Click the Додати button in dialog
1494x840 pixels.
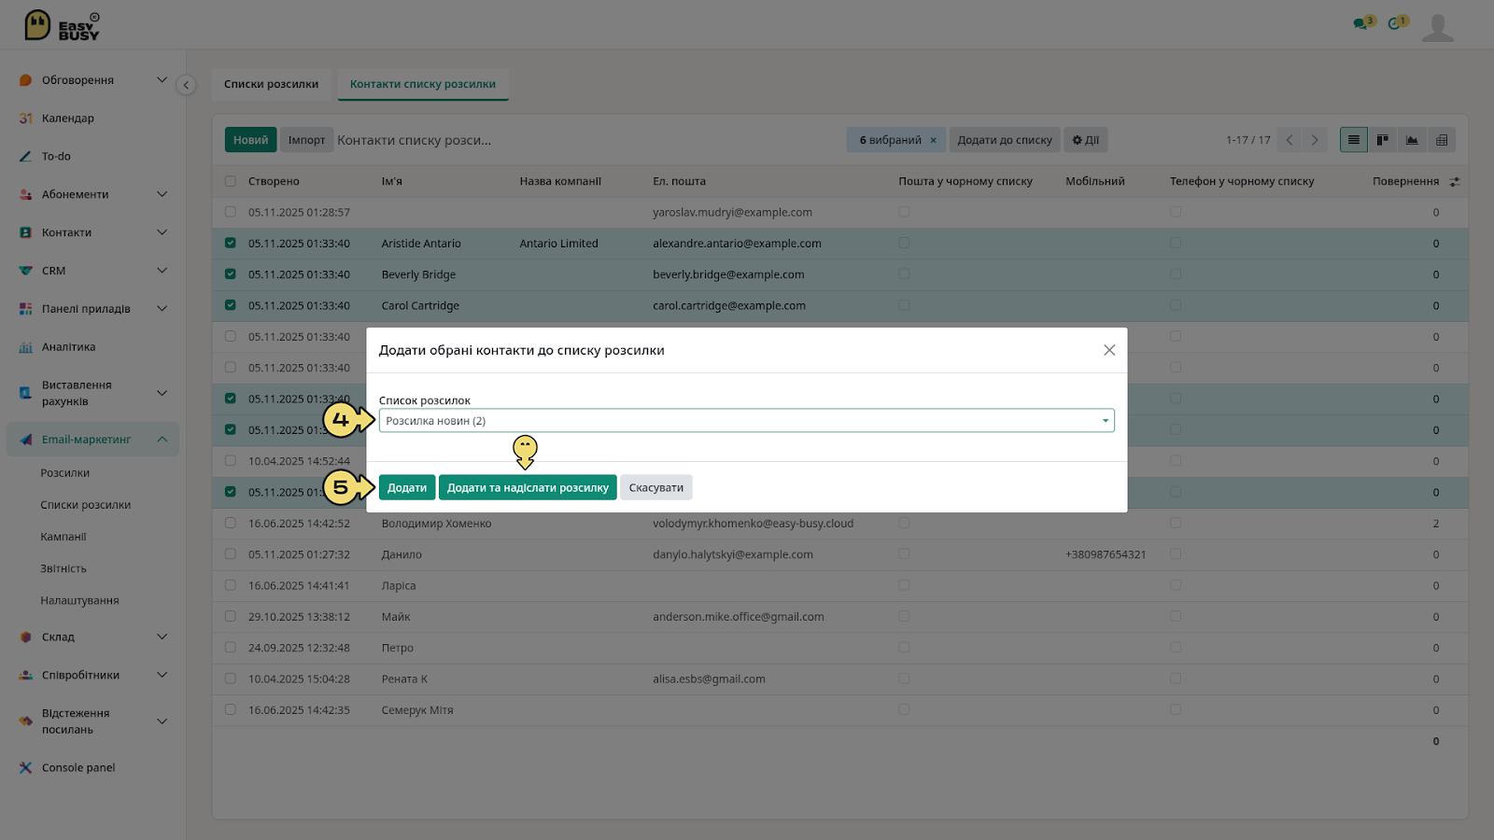[x=407, y=487]
